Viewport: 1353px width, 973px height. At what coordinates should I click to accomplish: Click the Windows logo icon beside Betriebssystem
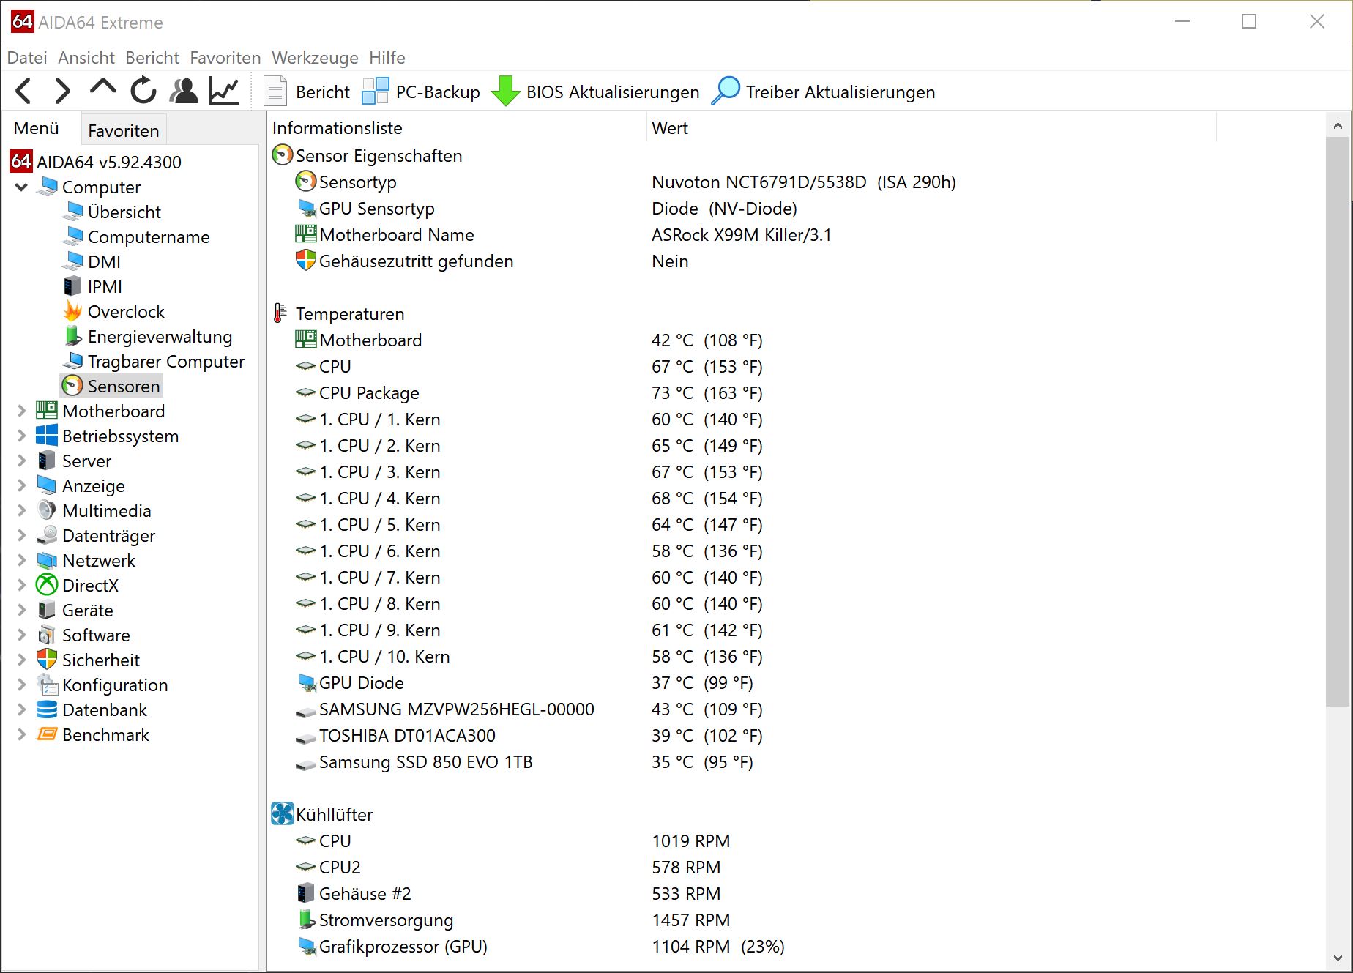(47, 436)
